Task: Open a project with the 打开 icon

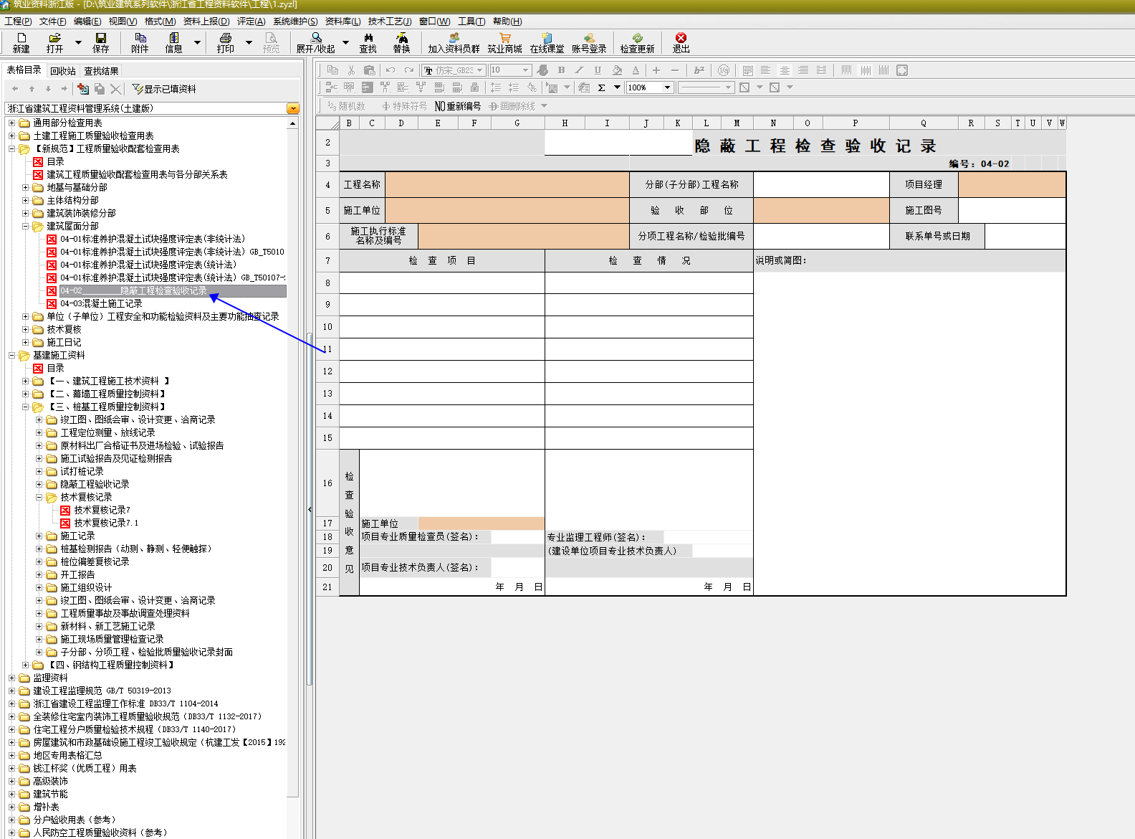Action: click(54, 42)
